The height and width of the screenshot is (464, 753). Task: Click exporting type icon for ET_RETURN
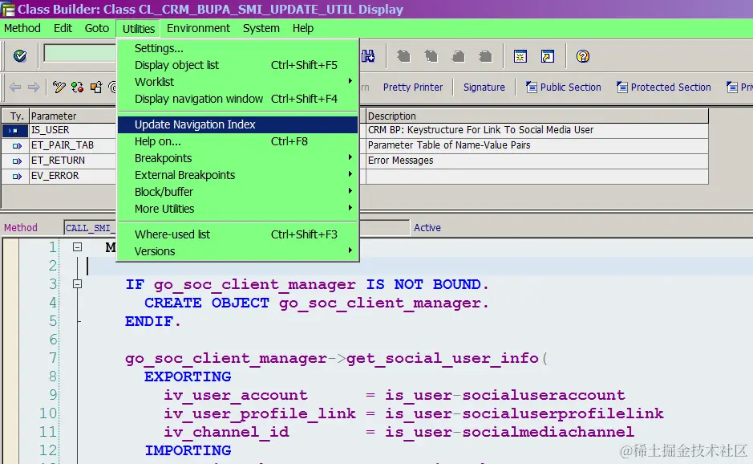pos(17,161)
